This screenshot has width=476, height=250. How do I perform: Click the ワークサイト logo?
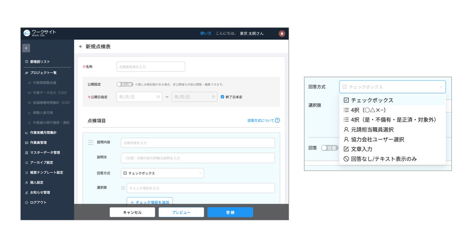coord(40,33)
